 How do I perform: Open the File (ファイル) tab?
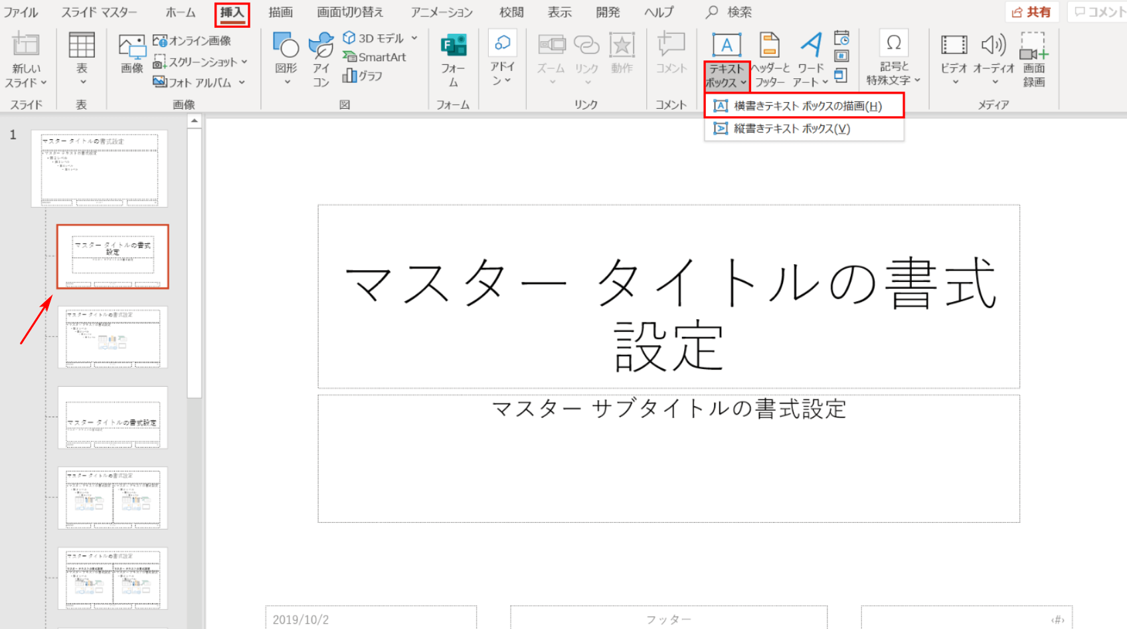point(21,12)
